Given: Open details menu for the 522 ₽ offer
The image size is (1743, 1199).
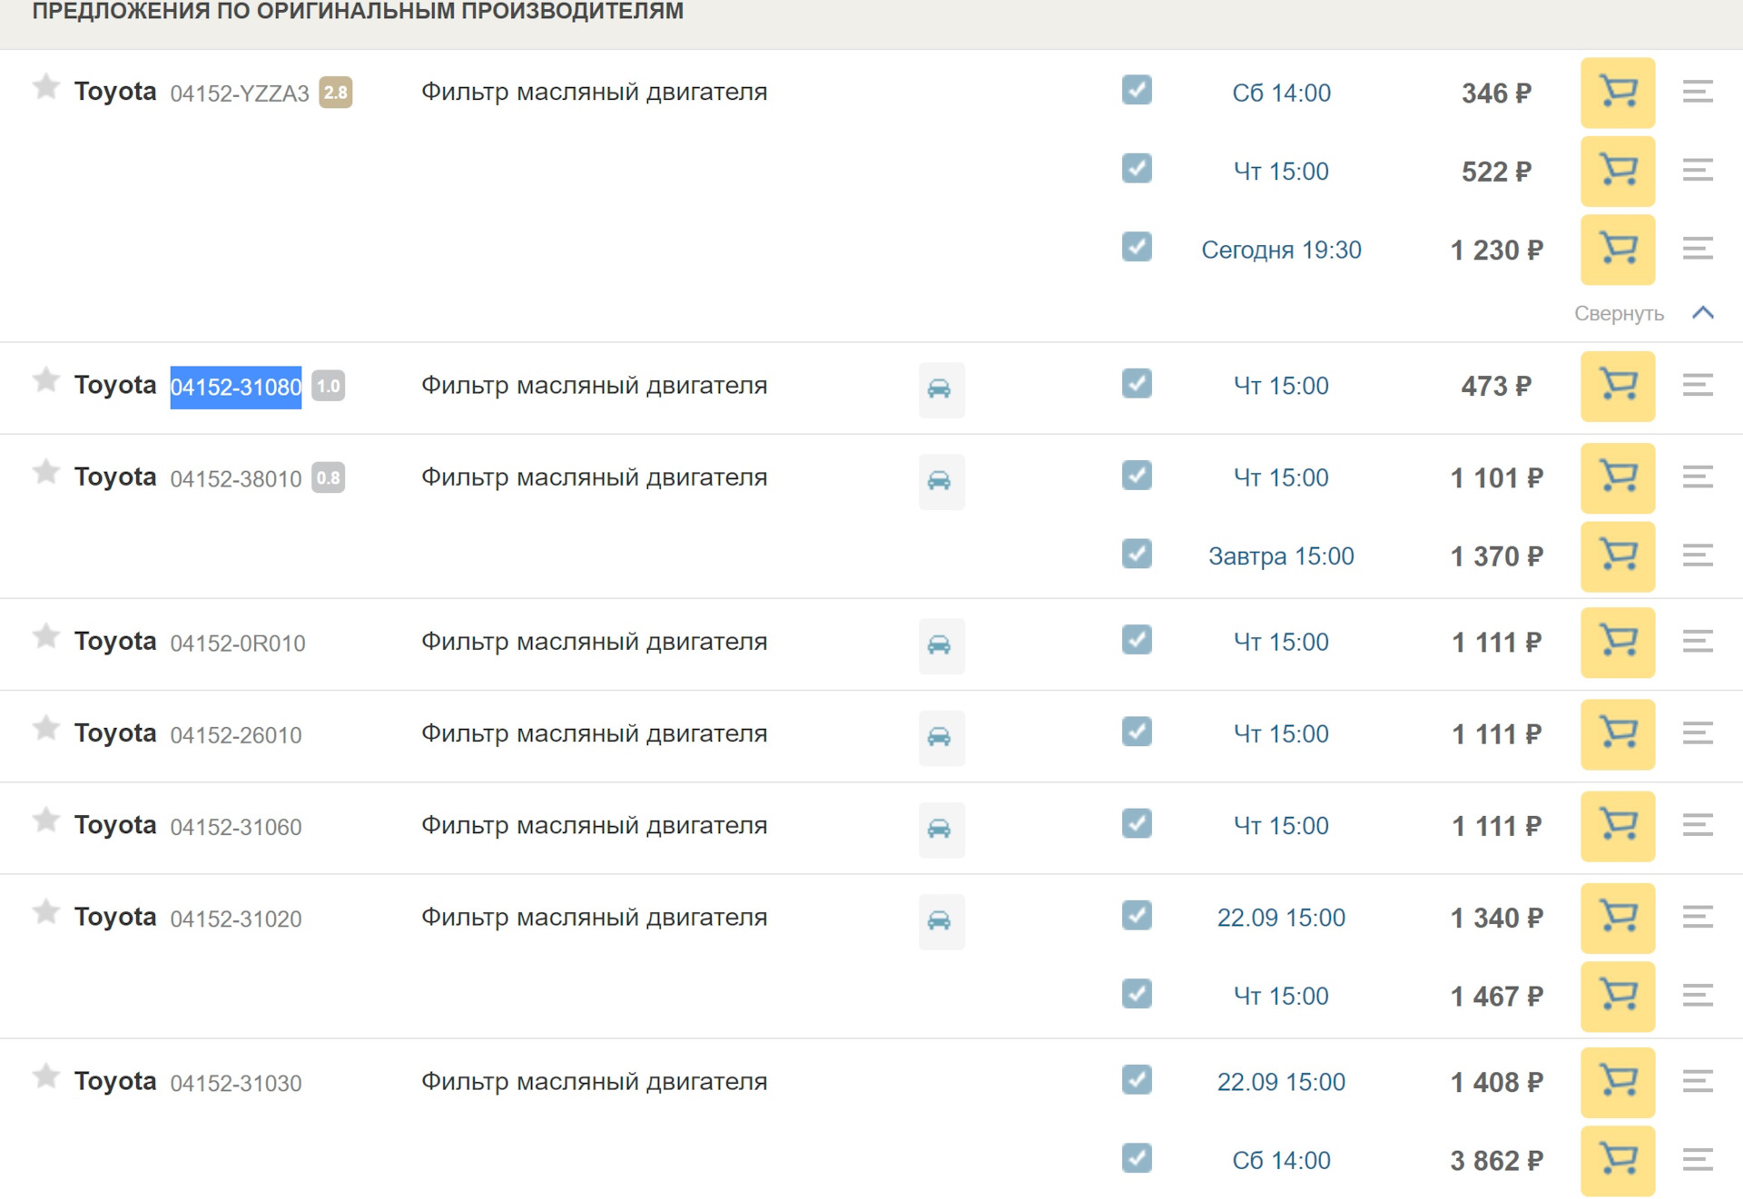Looking at the screenshot, I should point(1698,170).
